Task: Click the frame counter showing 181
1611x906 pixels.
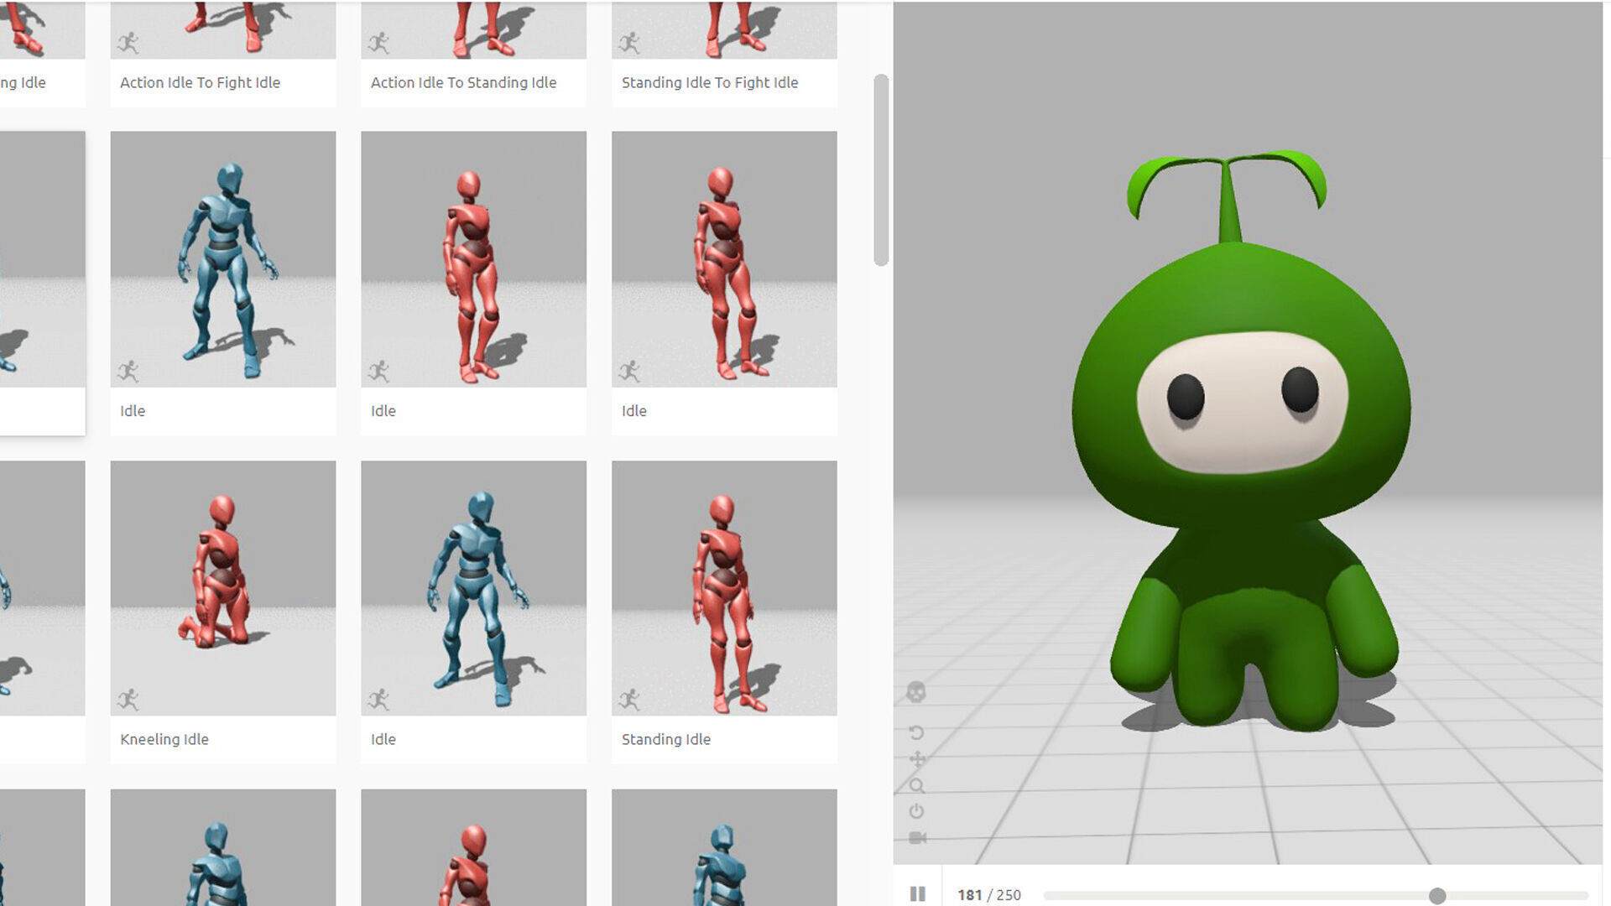Action: tap(969, 895)
